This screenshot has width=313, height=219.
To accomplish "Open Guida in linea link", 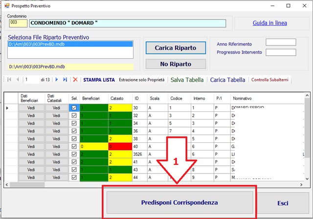I will (x=269, y=23).
